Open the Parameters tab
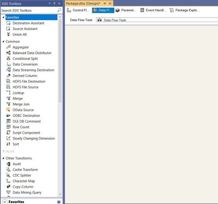218x204 pixels. (126, 10)
